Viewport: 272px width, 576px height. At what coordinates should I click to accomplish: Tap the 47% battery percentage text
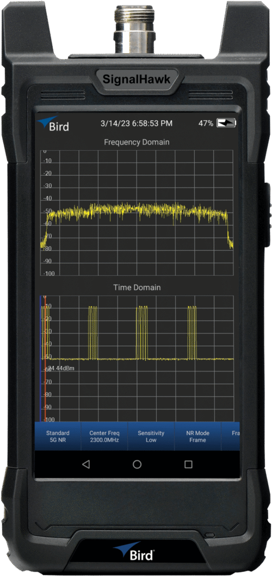pos(206,123)
